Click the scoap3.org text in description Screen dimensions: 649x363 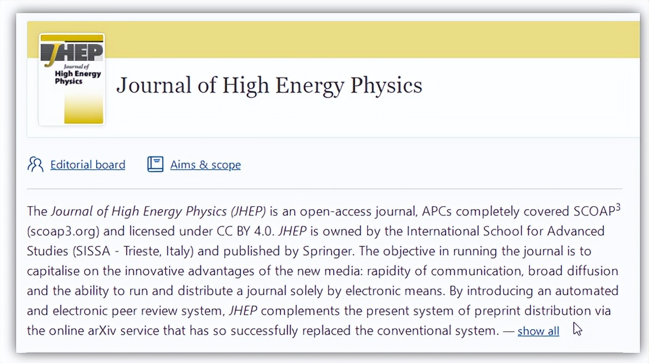(62, 231)
